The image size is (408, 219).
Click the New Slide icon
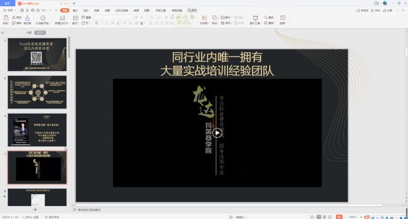(62, 18)
